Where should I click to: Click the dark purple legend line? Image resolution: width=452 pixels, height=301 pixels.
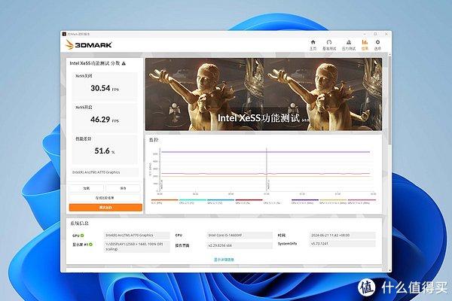pyautogui.click(x=305, y=199)
